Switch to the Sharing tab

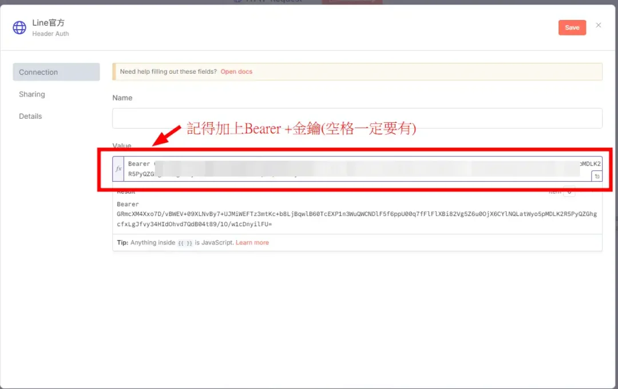click(31, 94)
